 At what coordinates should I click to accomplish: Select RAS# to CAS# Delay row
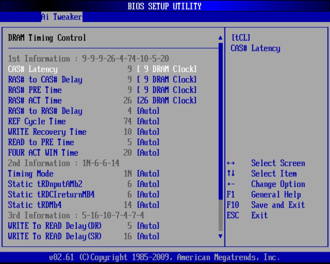coord(45,80)
